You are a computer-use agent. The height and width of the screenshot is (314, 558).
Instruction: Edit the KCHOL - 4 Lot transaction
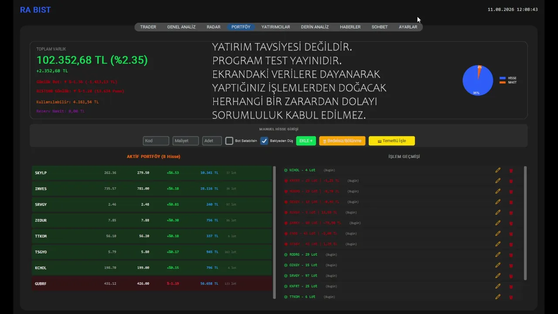click(x=498, y=170)
